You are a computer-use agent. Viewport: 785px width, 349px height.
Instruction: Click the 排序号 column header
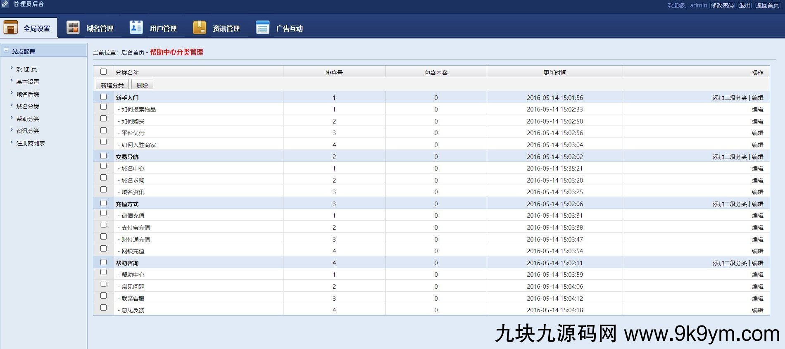point(334,73)
